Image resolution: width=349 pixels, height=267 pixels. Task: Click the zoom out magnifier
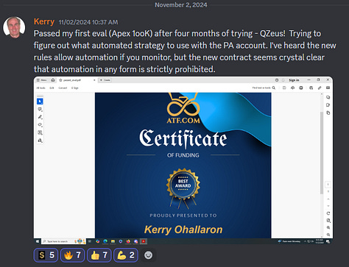tap(328, 235)
